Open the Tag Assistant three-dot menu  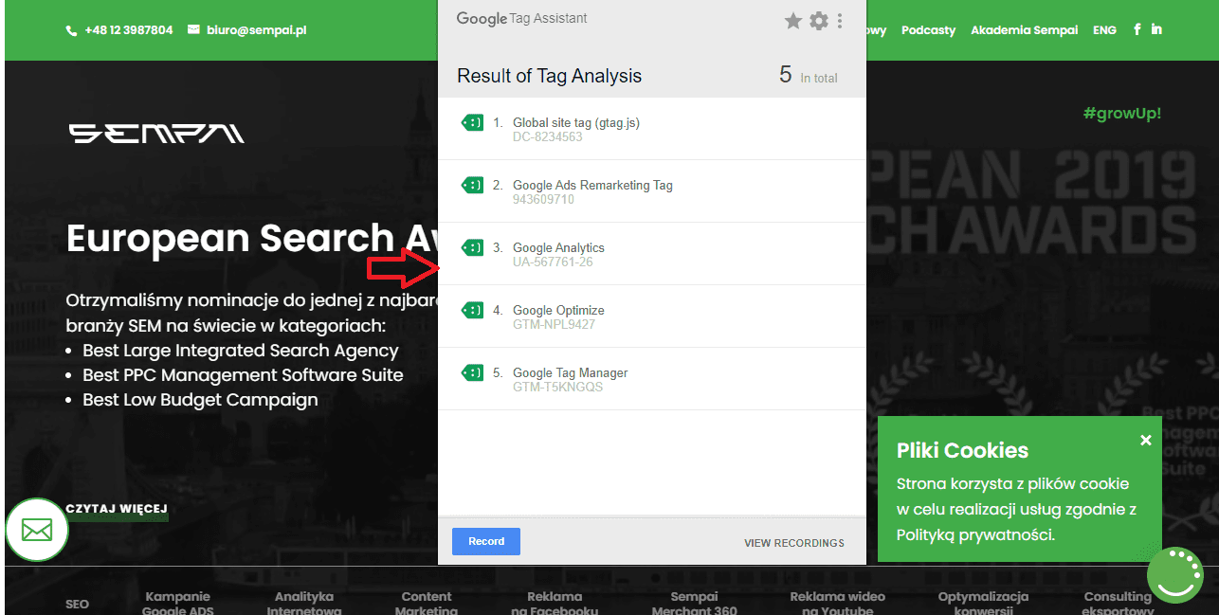point(840,21)
